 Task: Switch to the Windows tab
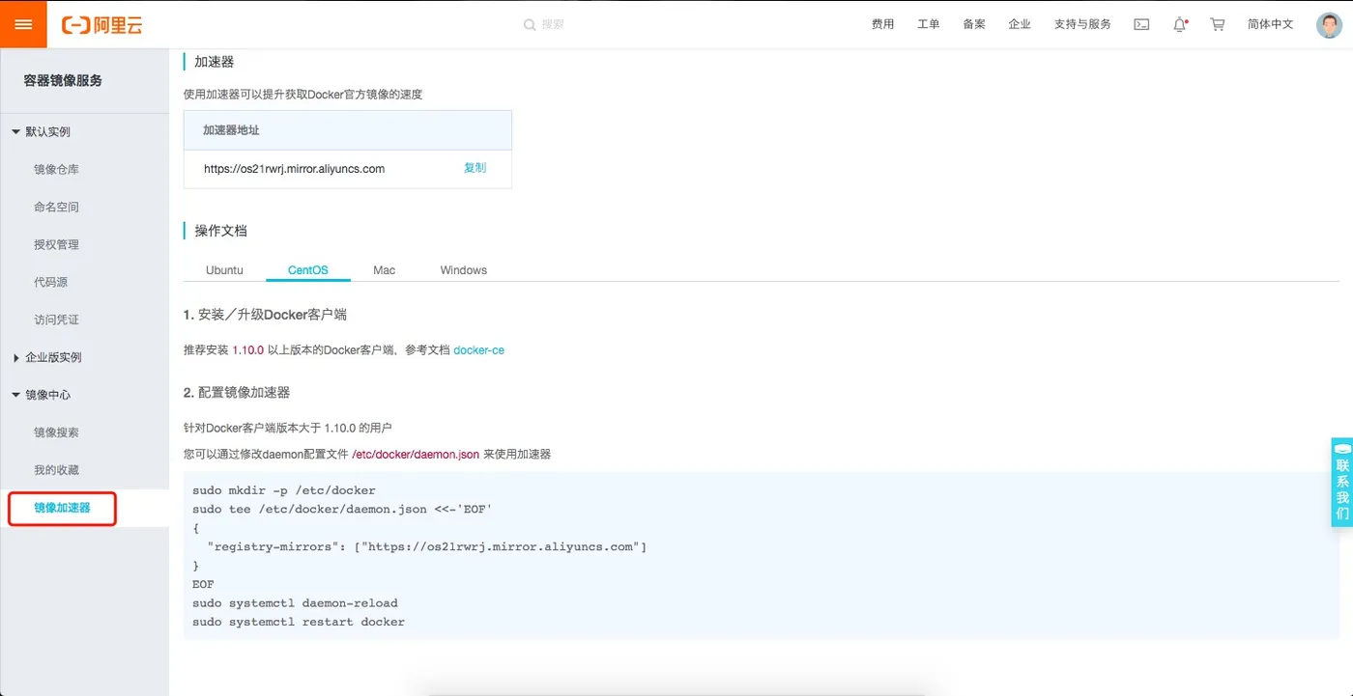[x=463, y=270]
